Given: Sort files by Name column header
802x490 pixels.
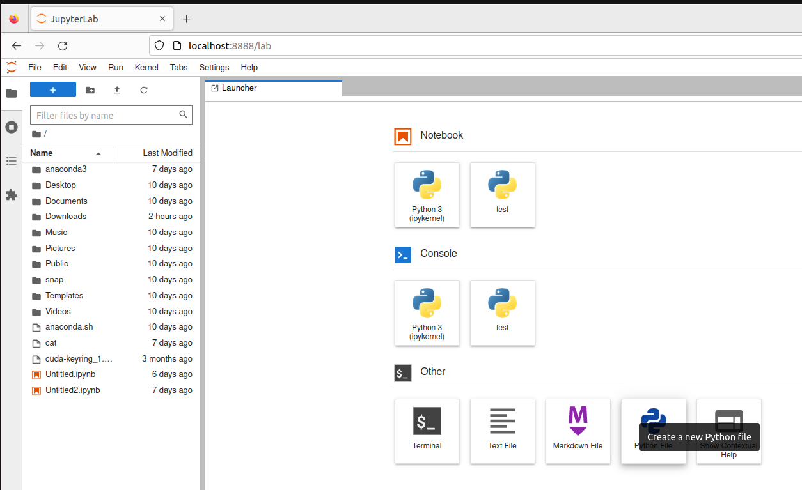Looking at the screenshot, I should coord(68,153).
